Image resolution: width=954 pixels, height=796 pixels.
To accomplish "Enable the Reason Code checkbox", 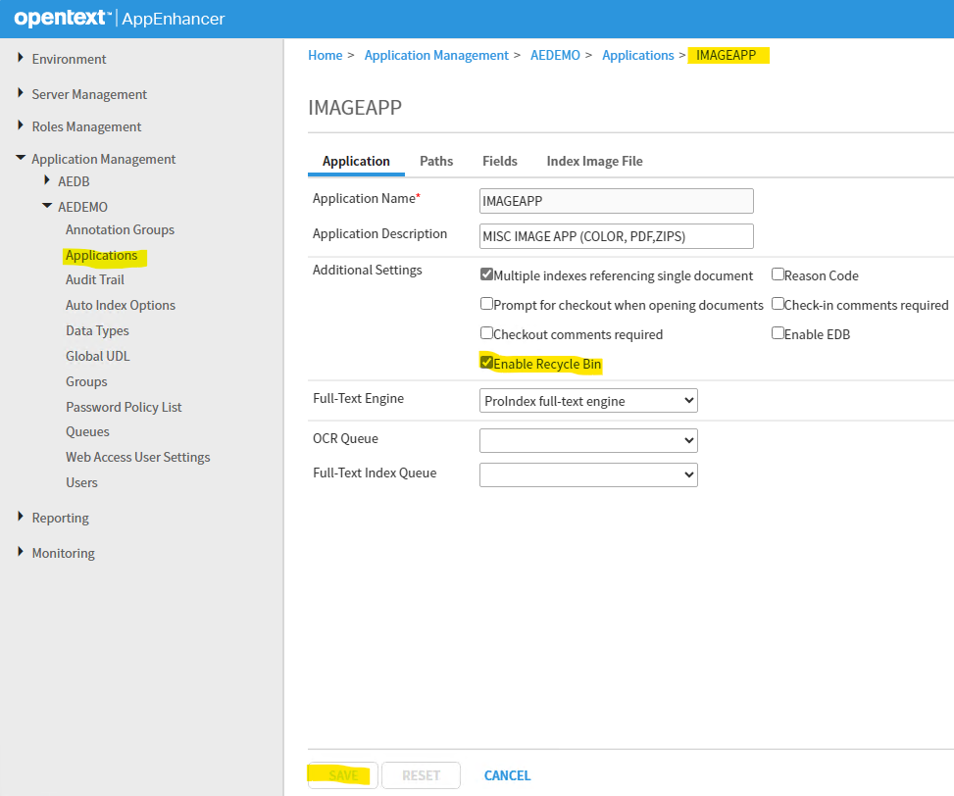I will tap(778, 274).
